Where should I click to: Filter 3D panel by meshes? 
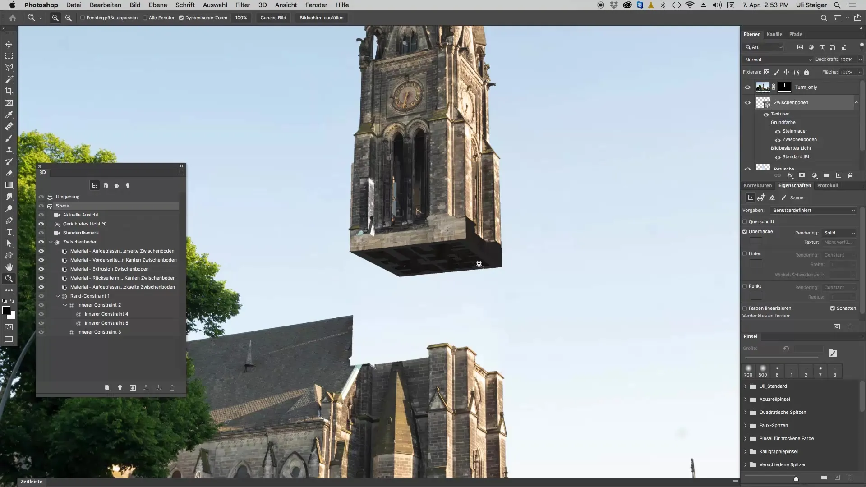(106, 185)
